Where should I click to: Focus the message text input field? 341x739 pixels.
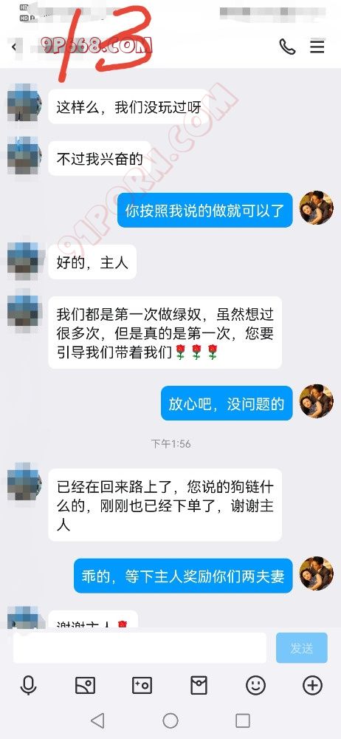(139, 648)
